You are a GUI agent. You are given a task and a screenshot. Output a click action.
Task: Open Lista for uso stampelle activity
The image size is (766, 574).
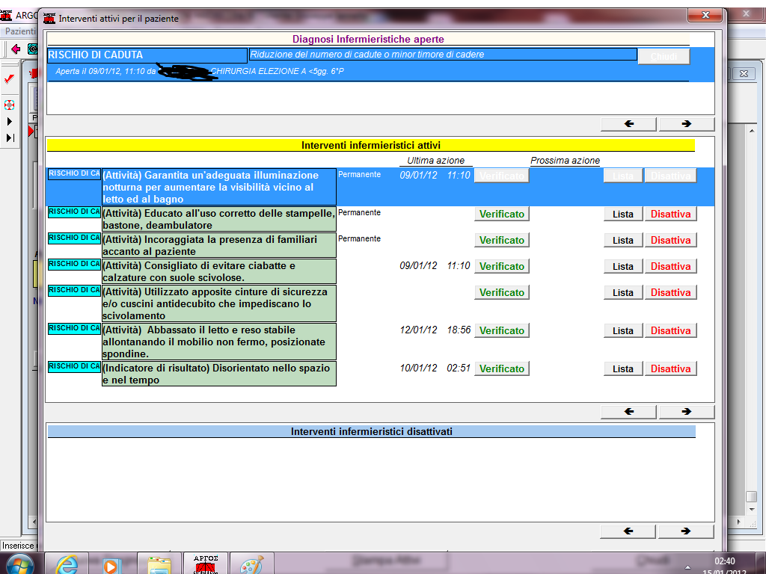pos(623,214)
